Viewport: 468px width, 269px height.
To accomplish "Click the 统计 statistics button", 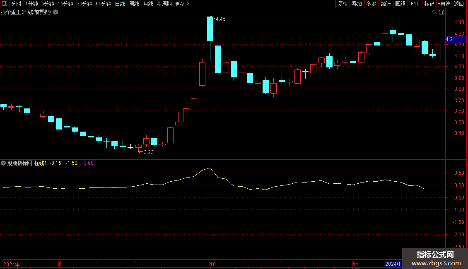I will coord(386,4).
